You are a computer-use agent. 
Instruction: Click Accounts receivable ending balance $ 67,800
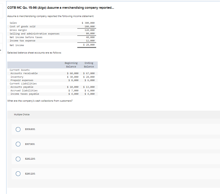[89, 73]
